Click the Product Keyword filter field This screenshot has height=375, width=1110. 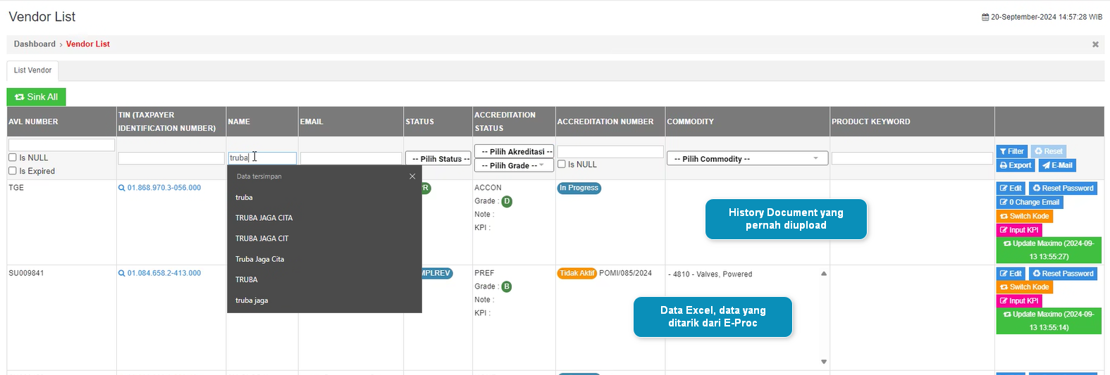(x=912, y=159)
